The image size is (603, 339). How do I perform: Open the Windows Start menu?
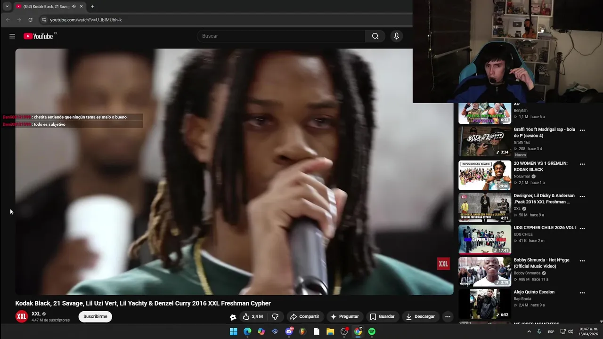click(x=233, y=331)
